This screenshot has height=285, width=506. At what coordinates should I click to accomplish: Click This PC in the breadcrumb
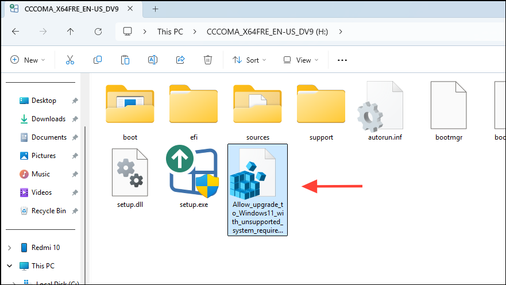coord(170,32)
